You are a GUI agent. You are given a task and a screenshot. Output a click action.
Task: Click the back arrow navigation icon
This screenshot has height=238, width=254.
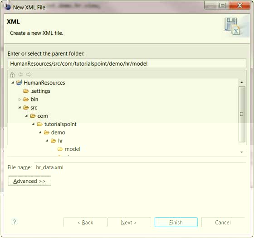tap(20, 75)
